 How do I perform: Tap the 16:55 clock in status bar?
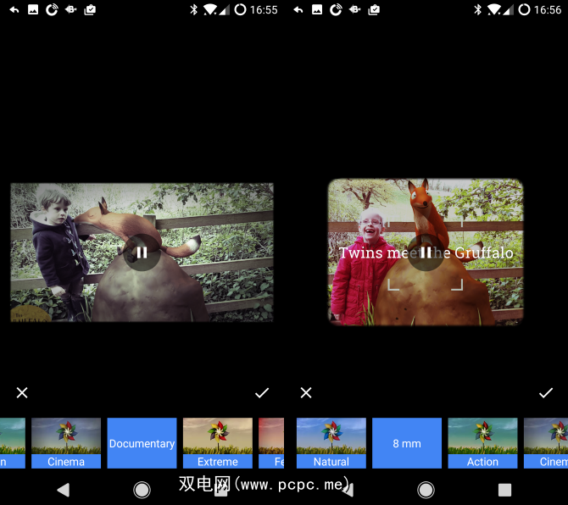pyautogui.click(x=264, y=10)
